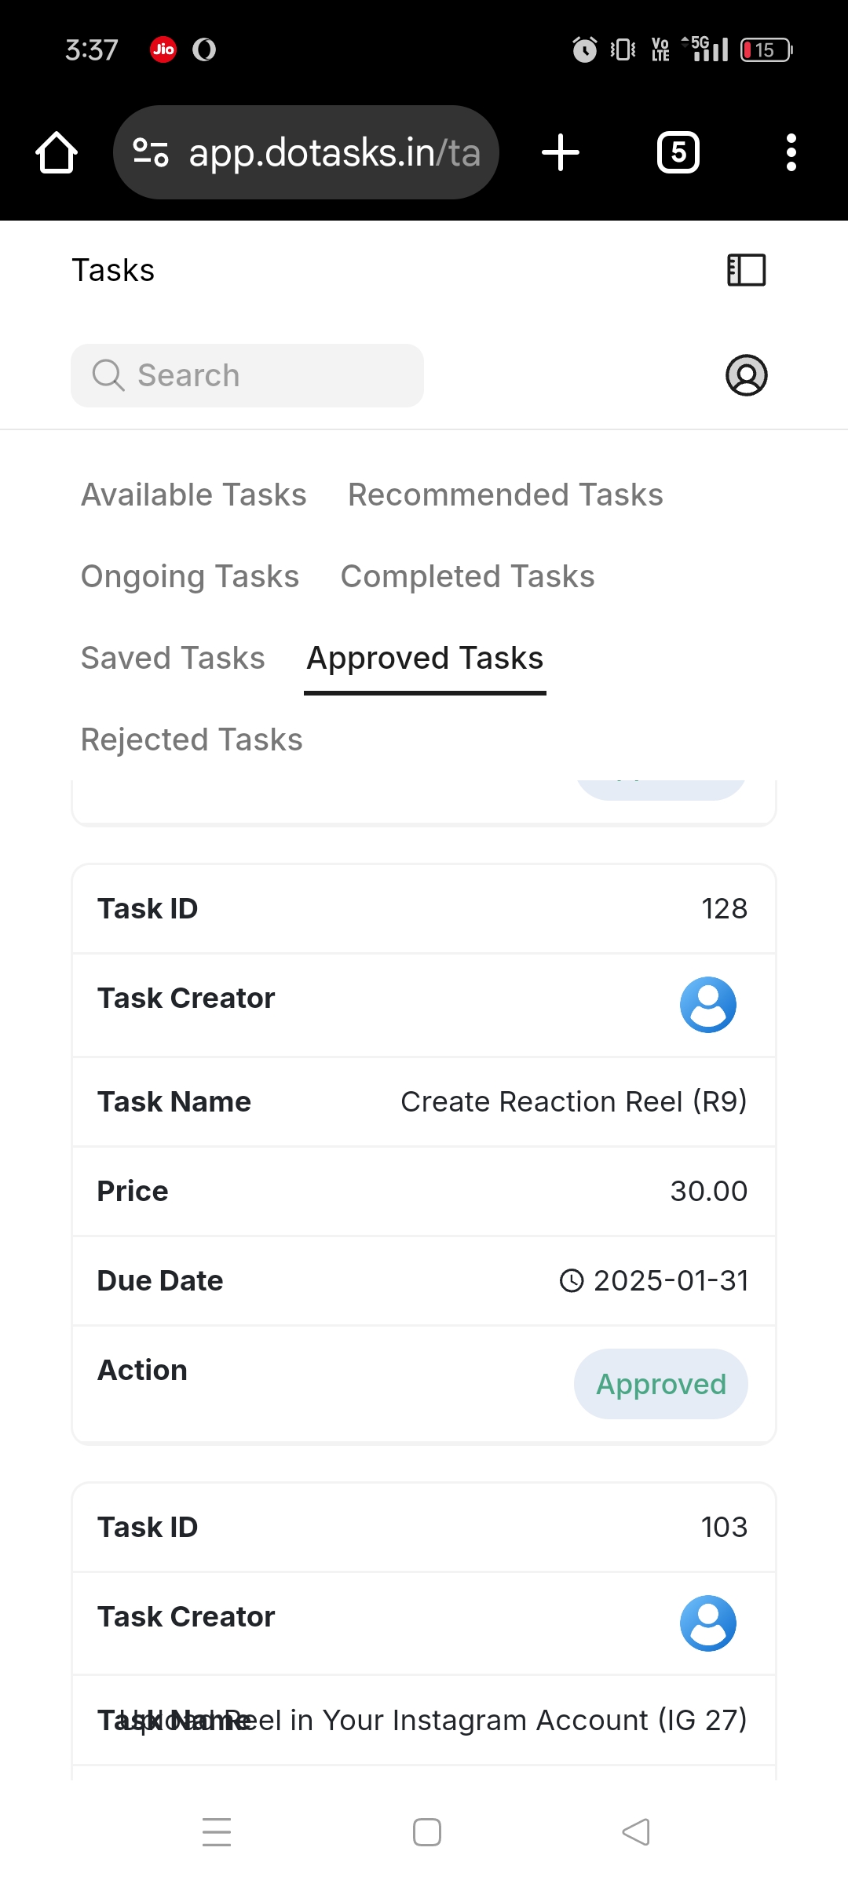848x1884 pixels.
Task: Open the Ongoing Tasks tab
Action: tap(190, 576)
